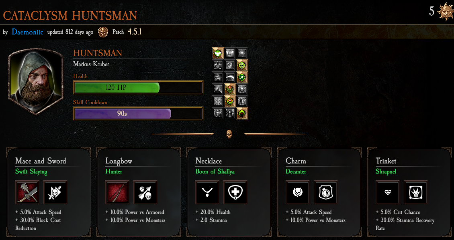Viewport: 454px width, 240px height.
Task: Click the Shrapnel trait icon
Action: [x=416, y=192]
